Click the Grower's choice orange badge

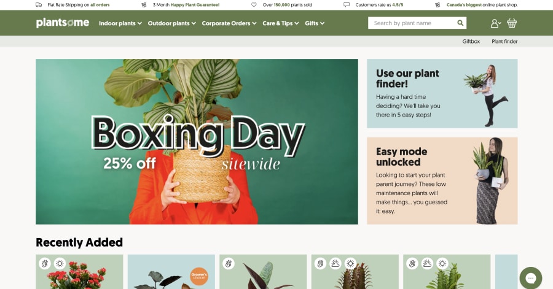[x=199, y=276]
